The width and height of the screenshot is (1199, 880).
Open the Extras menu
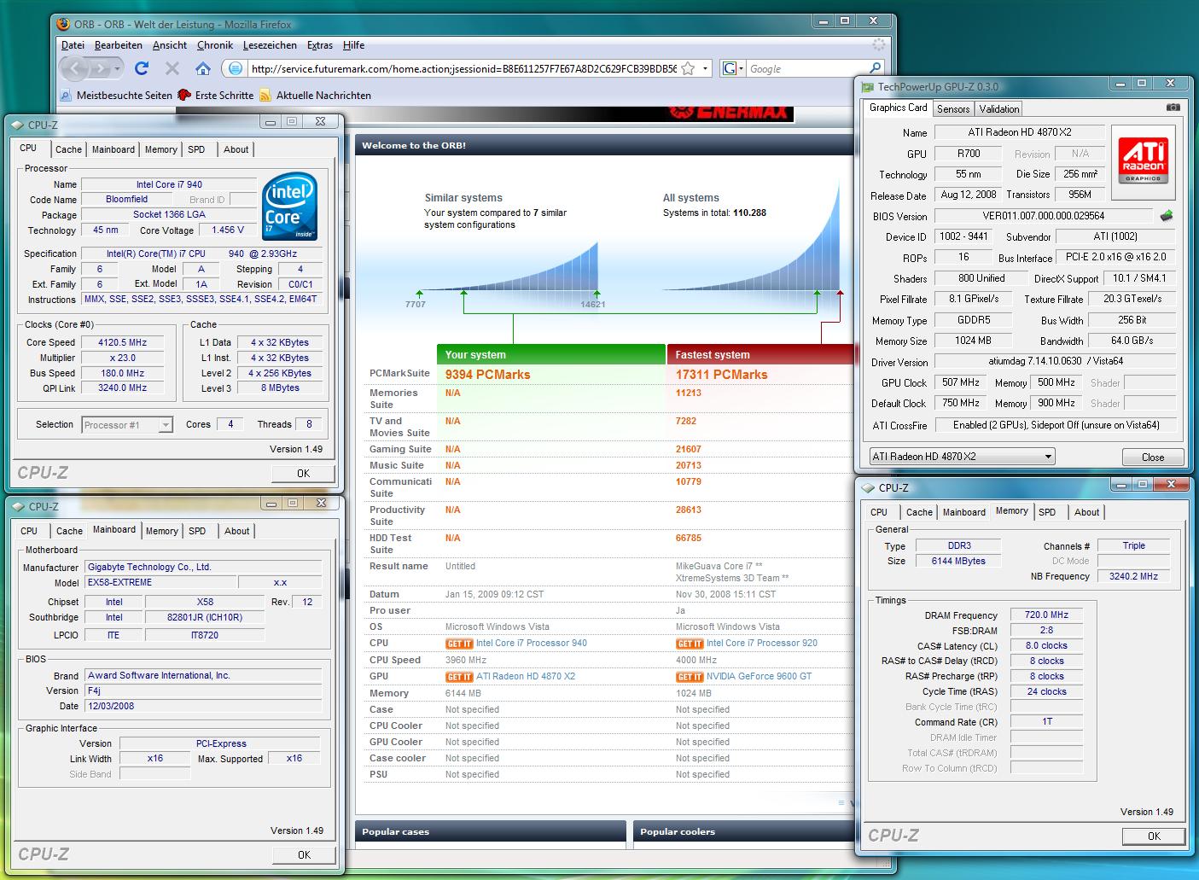320,45
